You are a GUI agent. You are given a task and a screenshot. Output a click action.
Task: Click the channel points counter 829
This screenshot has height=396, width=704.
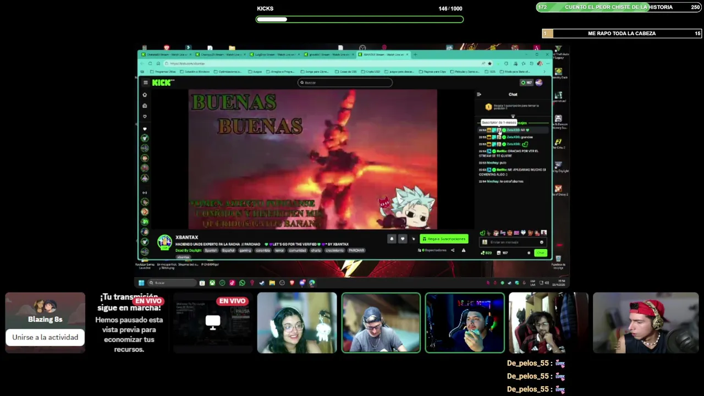[x=486, y=253]
